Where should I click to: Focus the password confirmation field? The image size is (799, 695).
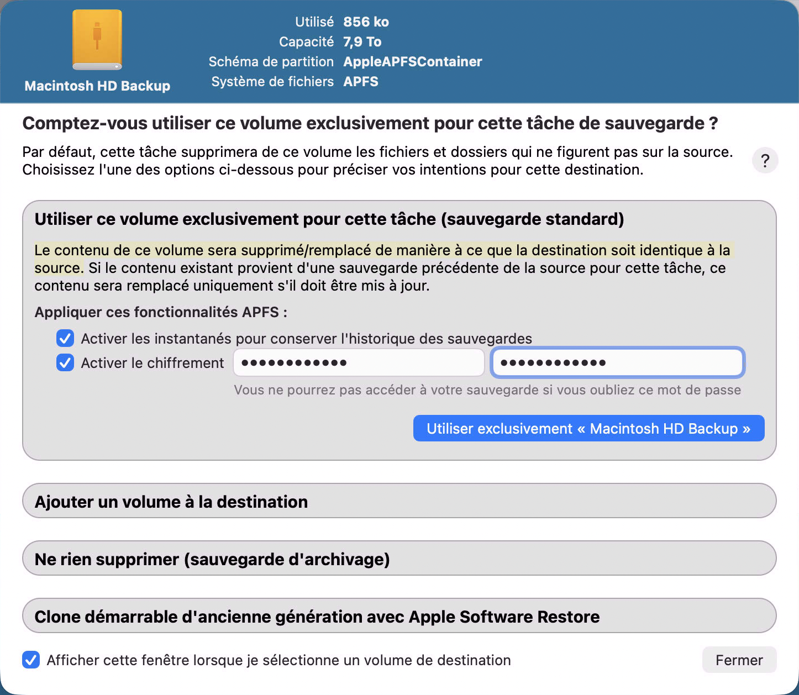617,362
